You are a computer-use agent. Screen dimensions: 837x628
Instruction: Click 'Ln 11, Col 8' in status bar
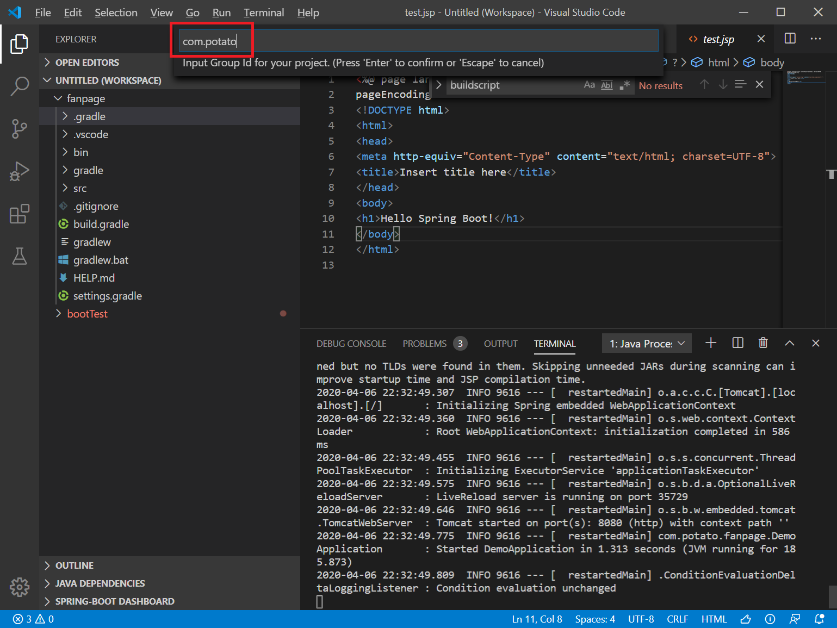click(x=537, y=619)
